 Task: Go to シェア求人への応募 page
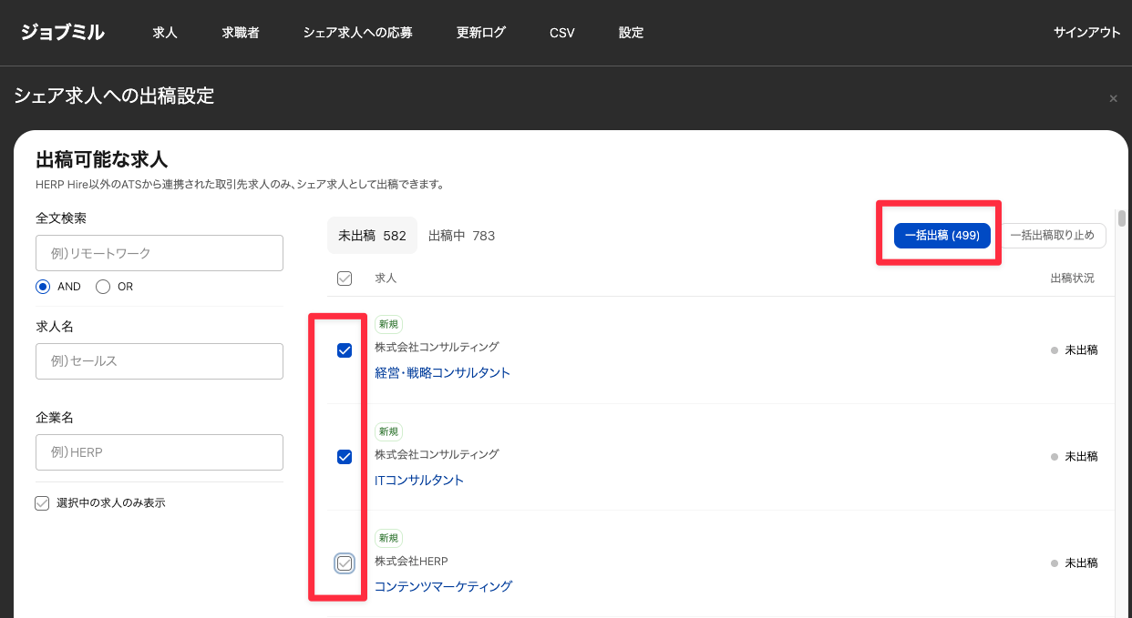[357, 33]
